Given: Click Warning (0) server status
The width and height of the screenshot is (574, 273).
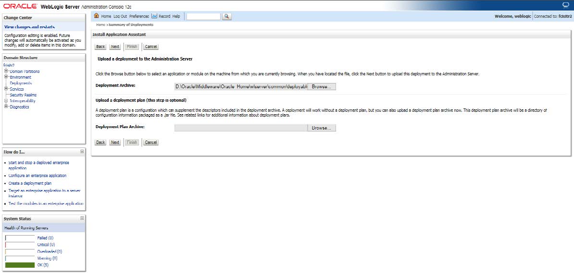Looking at the screenshot, I should tap(47, 258).
